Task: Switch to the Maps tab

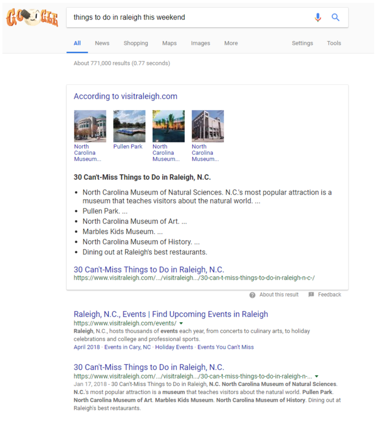Action: coord(169,43)
